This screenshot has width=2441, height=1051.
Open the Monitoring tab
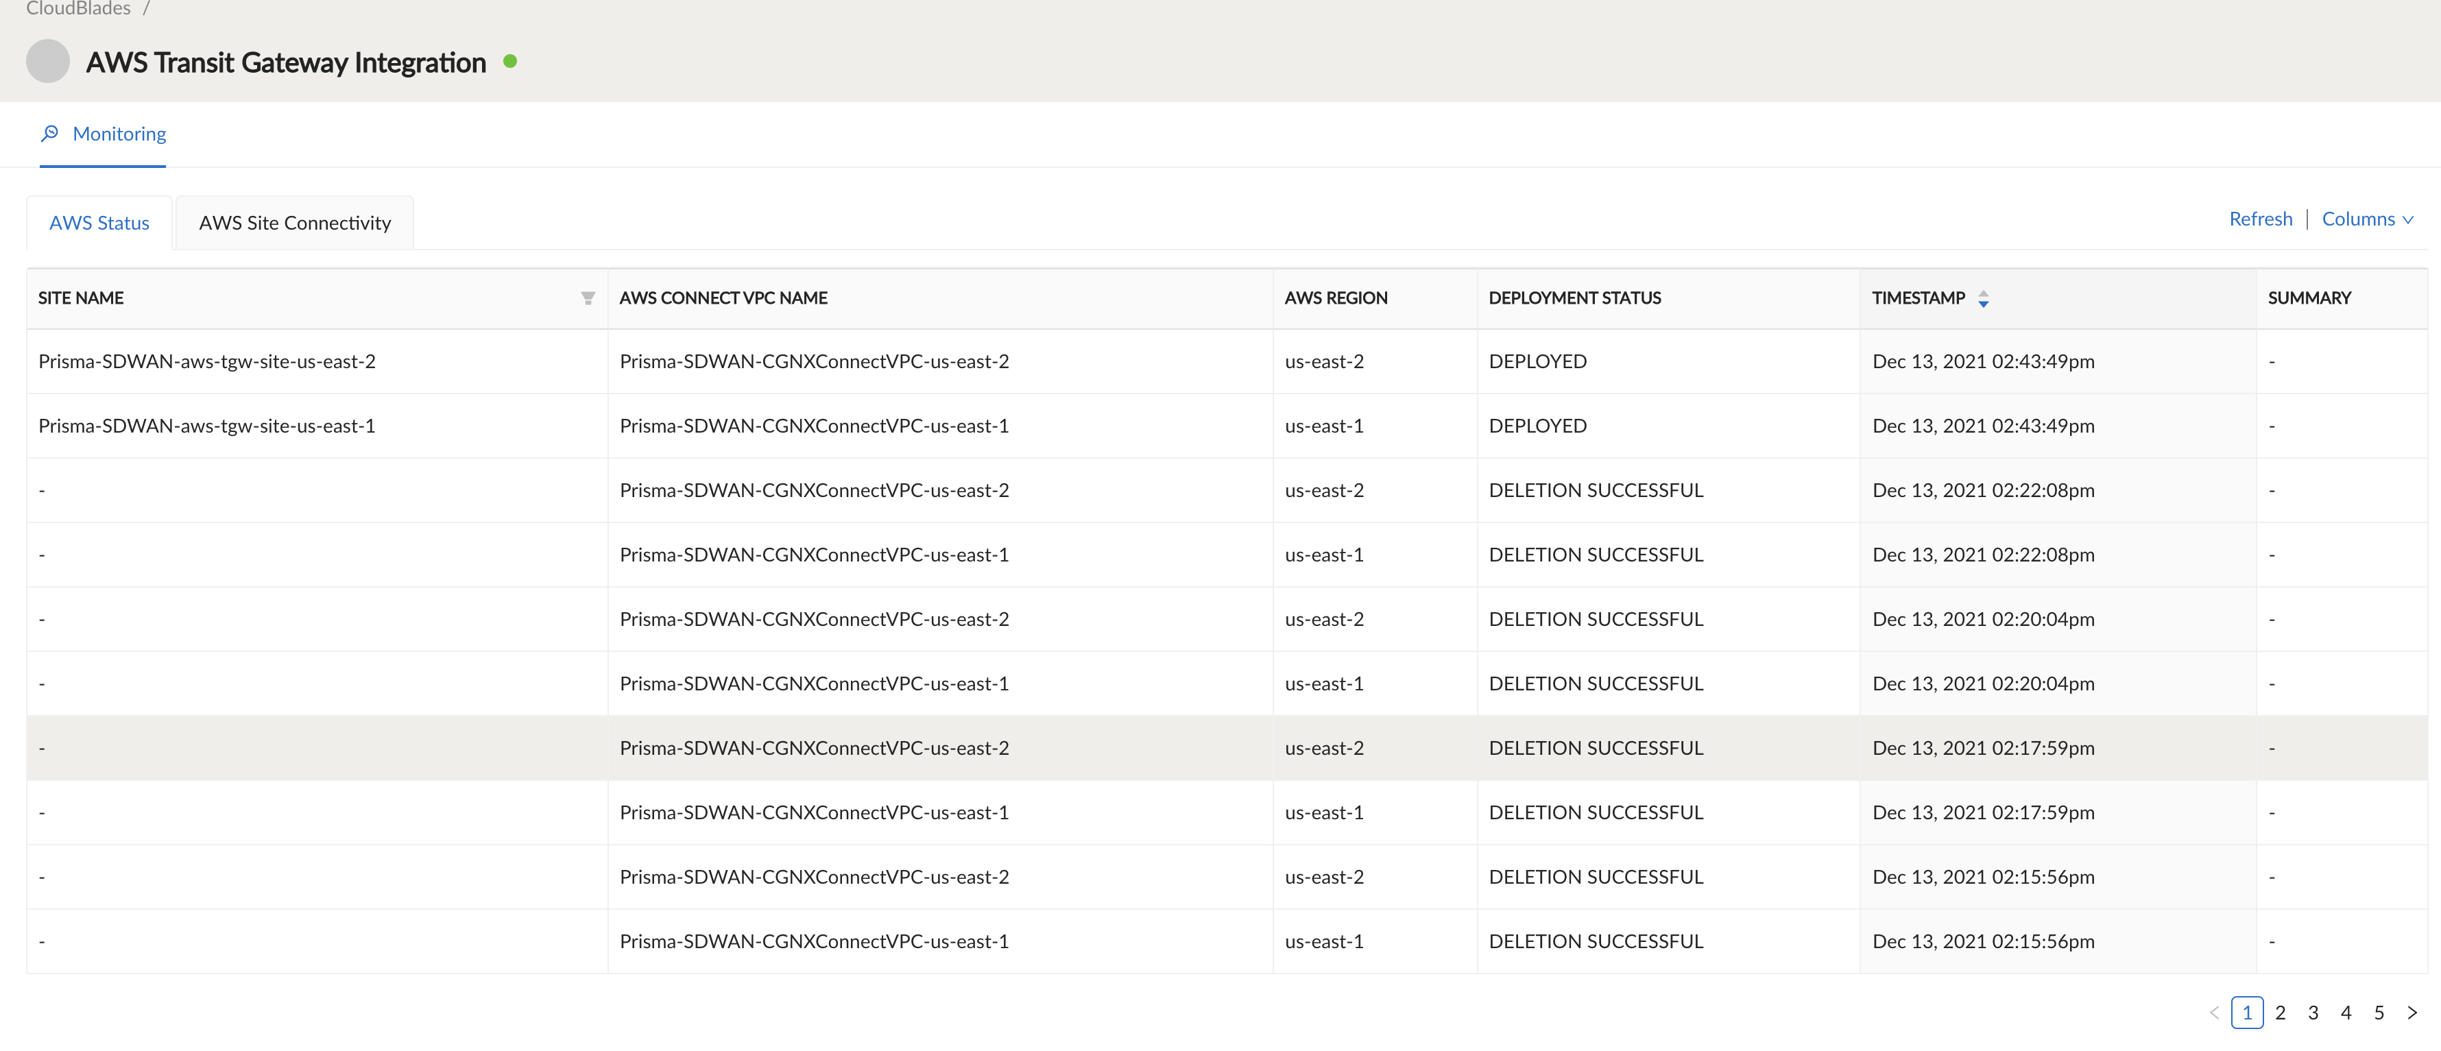tap(119, 134)
